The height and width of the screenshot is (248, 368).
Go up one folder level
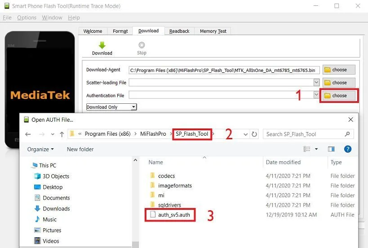click(62, 134)
